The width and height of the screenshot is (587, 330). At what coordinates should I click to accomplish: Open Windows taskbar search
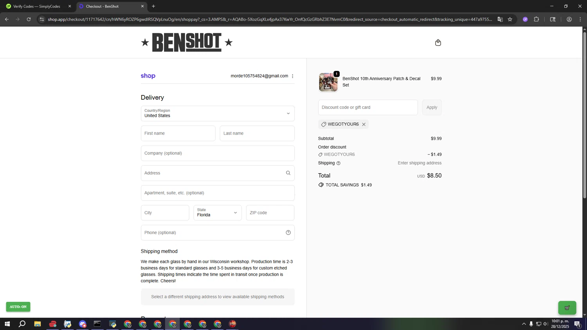coord(22,324)
